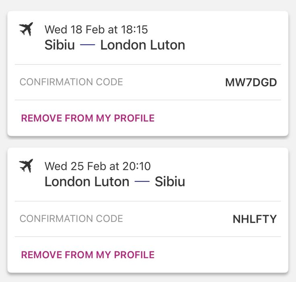The width and height of the screenshot is (296, 282).
Task: Select the confirmation code MW7DGD
Action: pyautogui.click(x=251, y=83)
